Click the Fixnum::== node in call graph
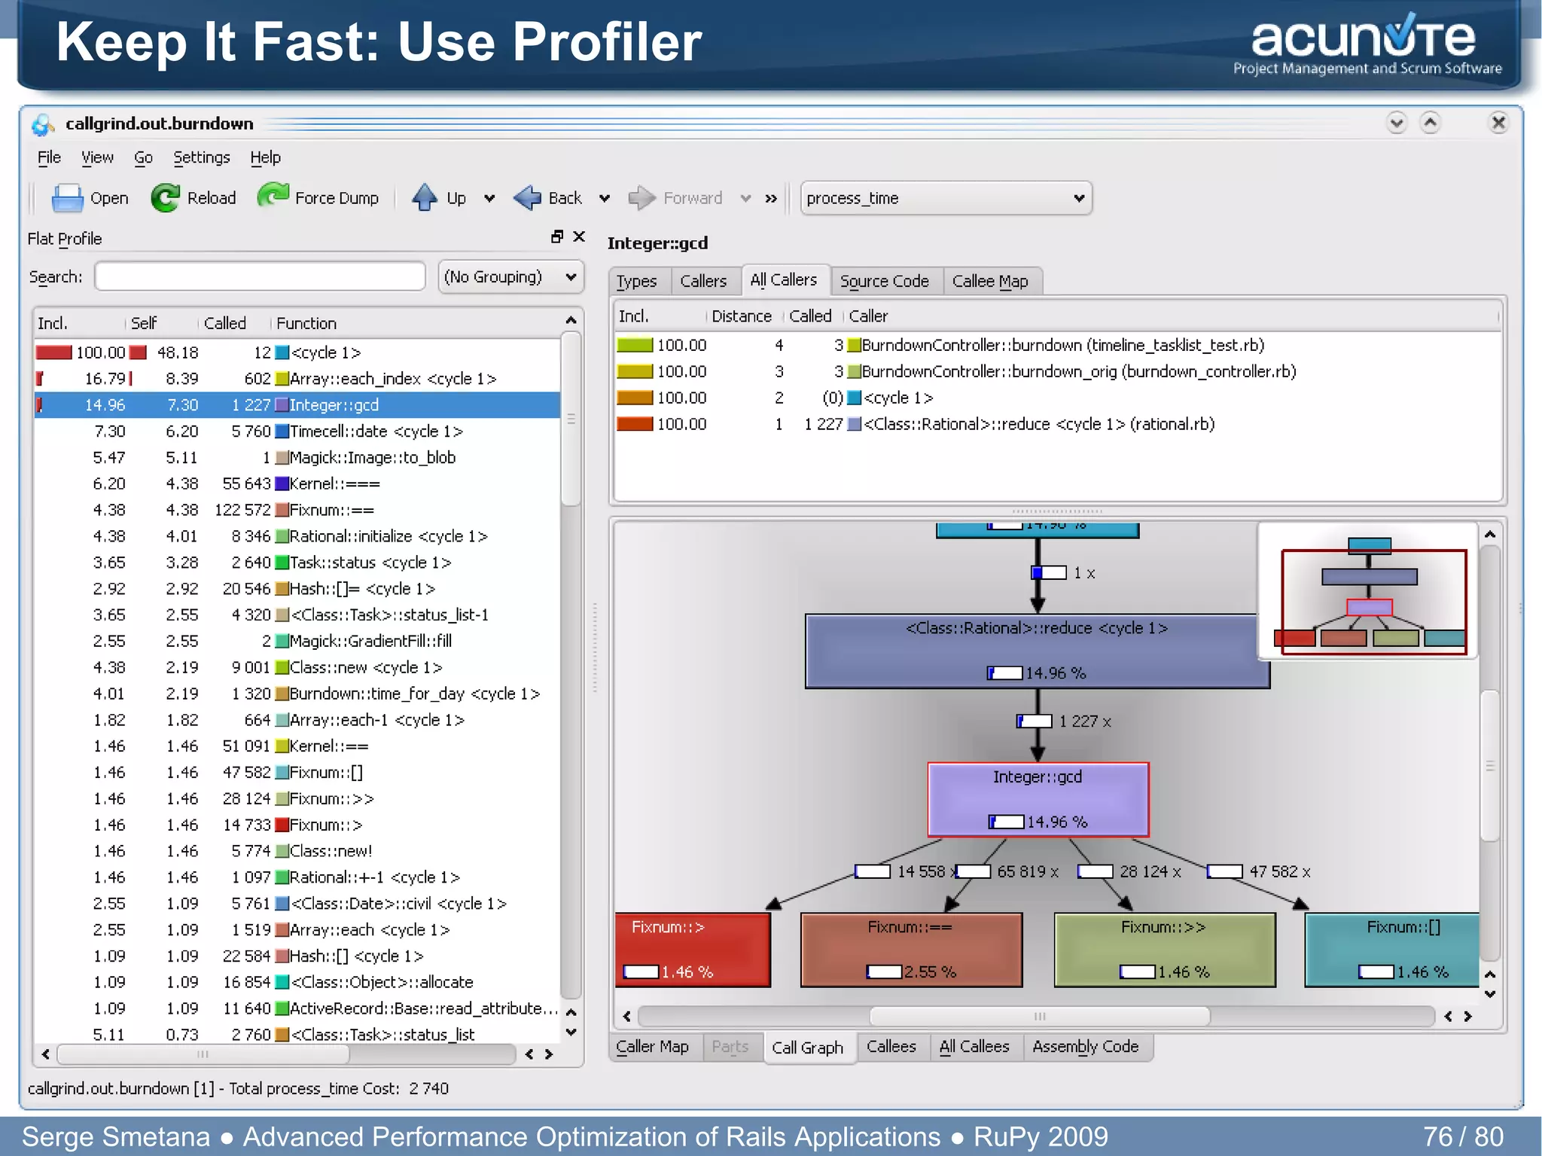The height and width of the screenshot is (1156, 1542). coord(910,948)
